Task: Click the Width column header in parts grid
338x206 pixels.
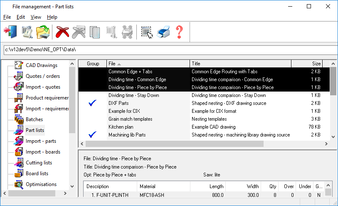Action: point(243,186)
